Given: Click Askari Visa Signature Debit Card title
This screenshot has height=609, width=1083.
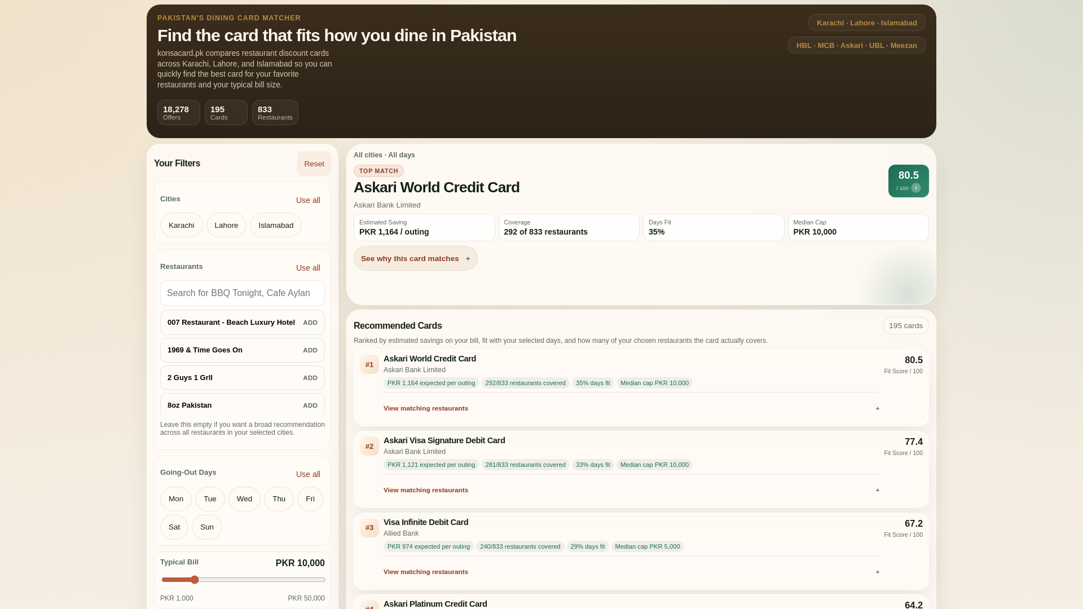Looking at the screenshot, I should coord(444,440).
